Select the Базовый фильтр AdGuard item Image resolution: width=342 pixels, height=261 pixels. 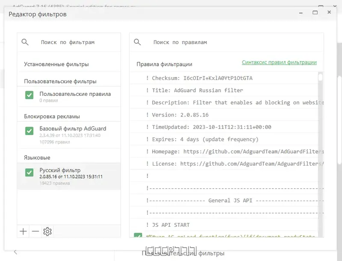click(x=69, y=135)
